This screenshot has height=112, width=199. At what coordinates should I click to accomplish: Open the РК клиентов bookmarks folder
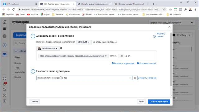pos(174,15)
